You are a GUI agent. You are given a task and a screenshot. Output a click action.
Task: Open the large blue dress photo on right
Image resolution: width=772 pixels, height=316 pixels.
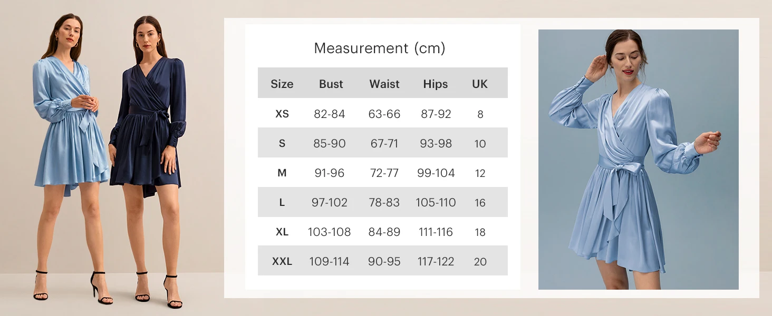click(638, 159)
